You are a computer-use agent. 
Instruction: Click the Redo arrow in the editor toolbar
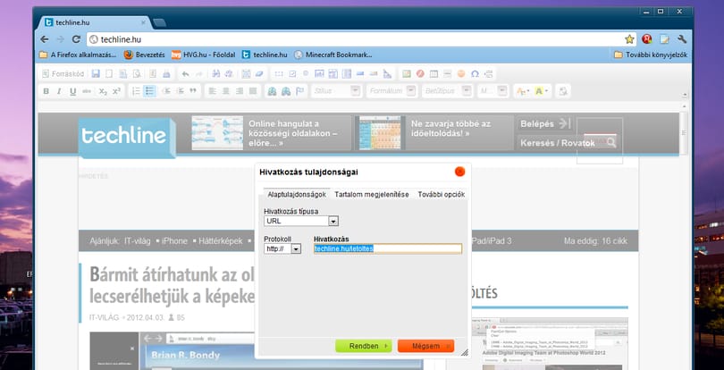[x=199, y=74]
